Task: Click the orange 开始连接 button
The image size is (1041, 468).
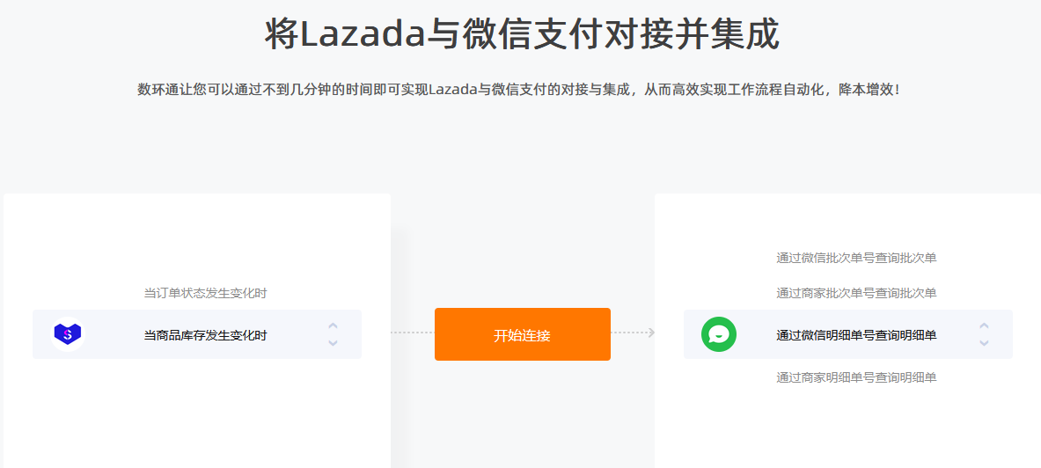Action: coord(523,334)
